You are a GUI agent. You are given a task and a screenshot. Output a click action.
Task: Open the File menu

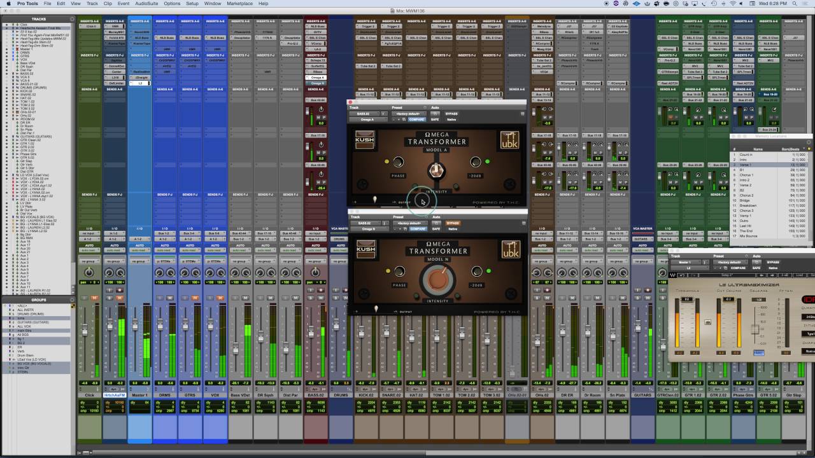point(47,3)
